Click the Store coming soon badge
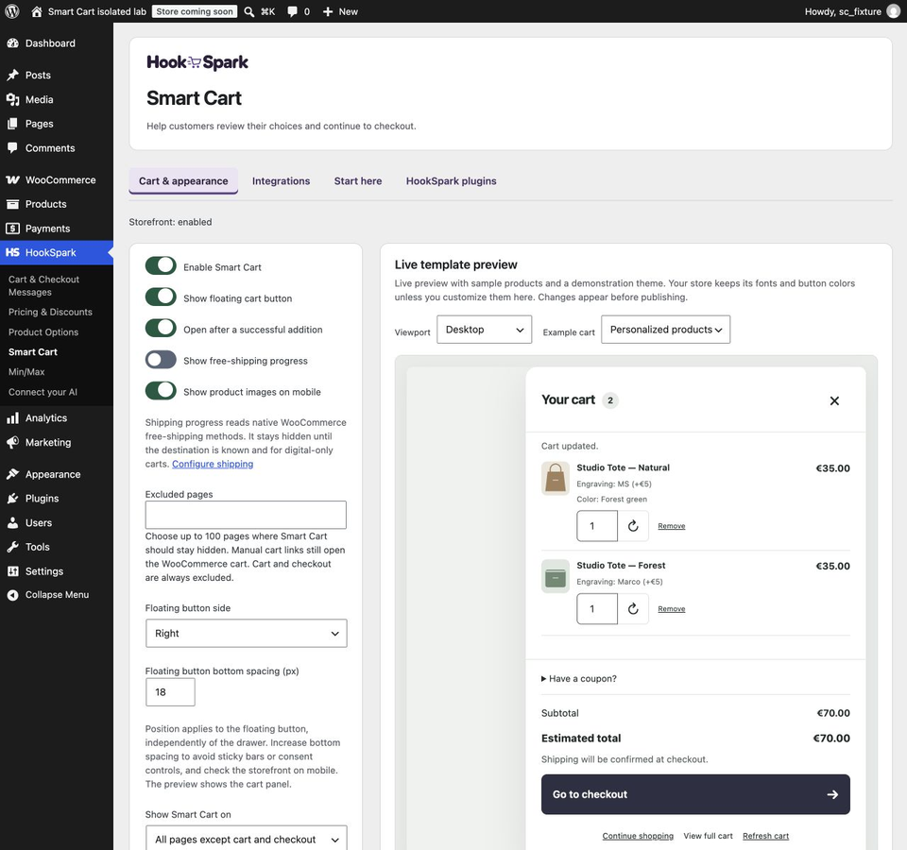The width and height of the screenshot is (907, 850). point(195,11)
